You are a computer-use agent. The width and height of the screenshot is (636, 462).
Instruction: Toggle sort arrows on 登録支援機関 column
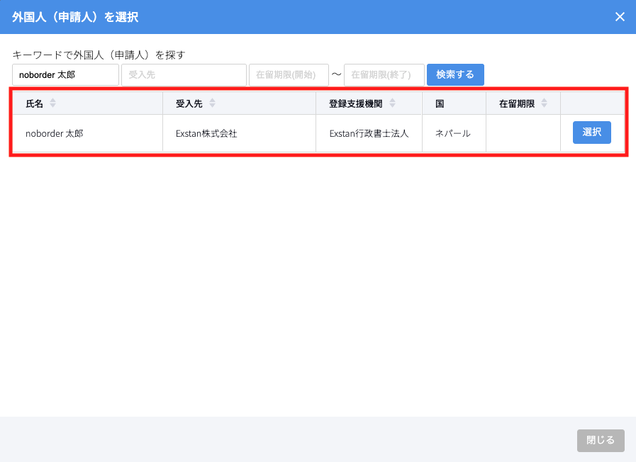pos(392,103)
